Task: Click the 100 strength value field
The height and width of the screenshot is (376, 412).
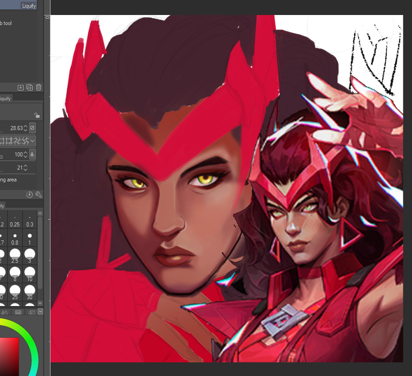Action: 18,155
